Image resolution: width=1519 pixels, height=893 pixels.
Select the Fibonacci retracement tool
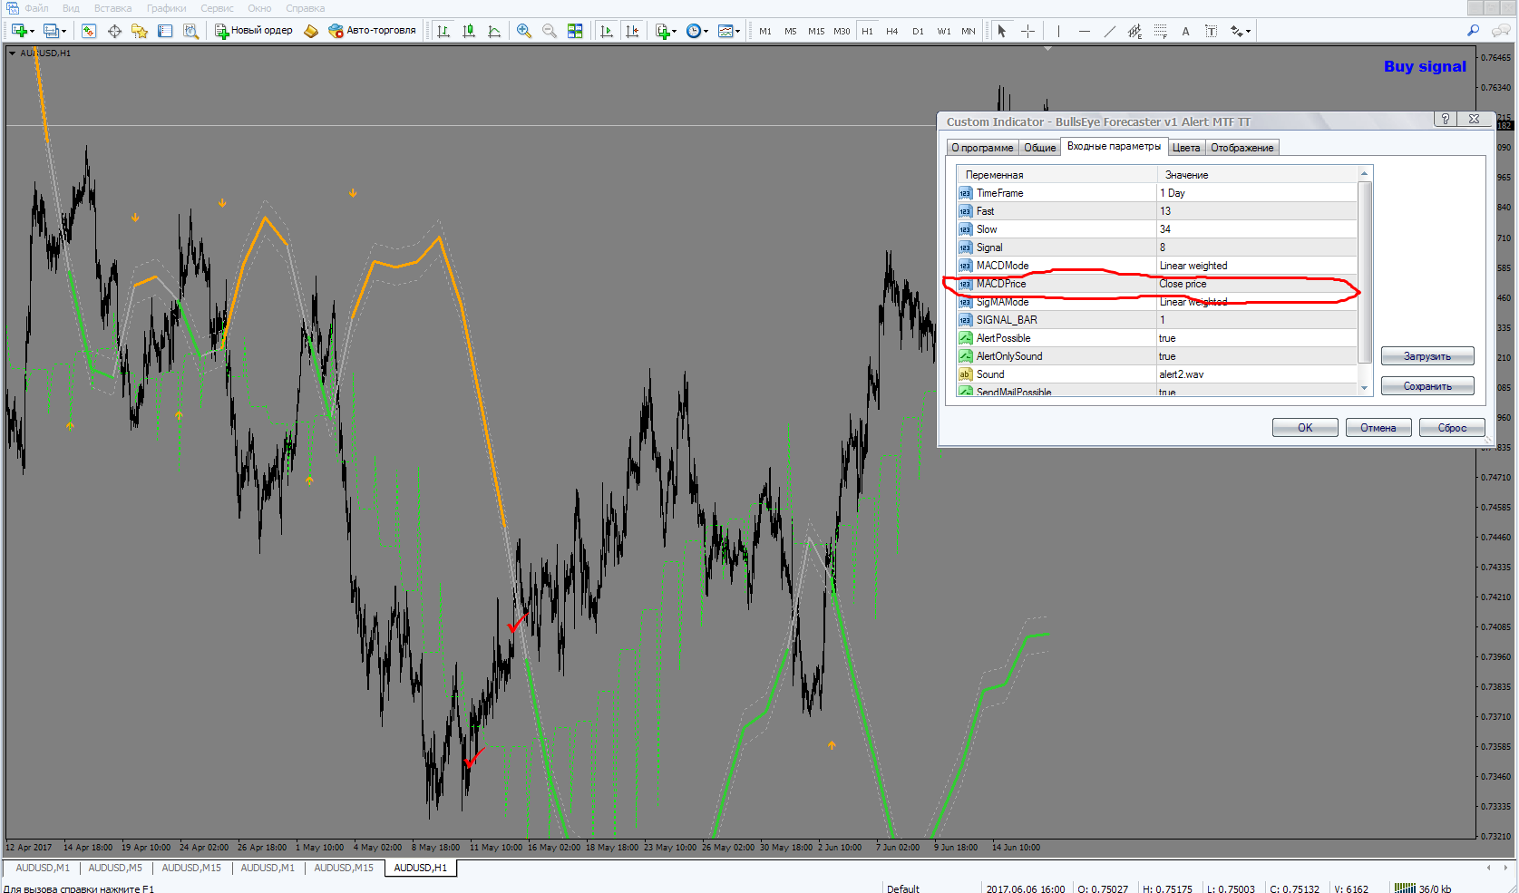click(x=1161, y=31)
